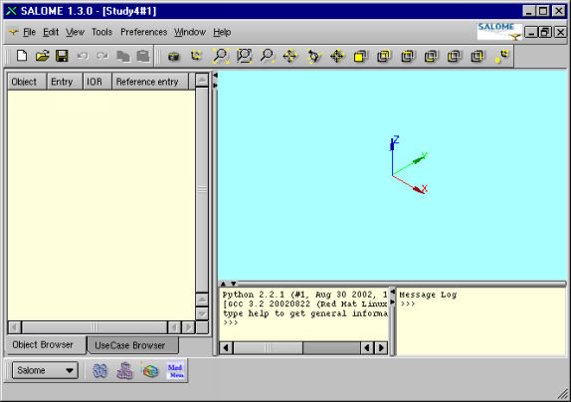Launch the rainbow-colored Post-Pro module icon
Viewport: 571px width, 402px height.
(150, 370)
